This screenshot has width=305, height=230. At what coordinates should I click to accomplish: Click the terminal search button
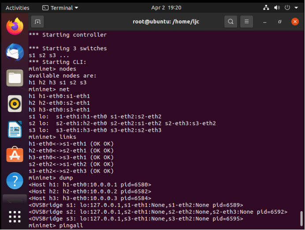[x=231, y=22]
